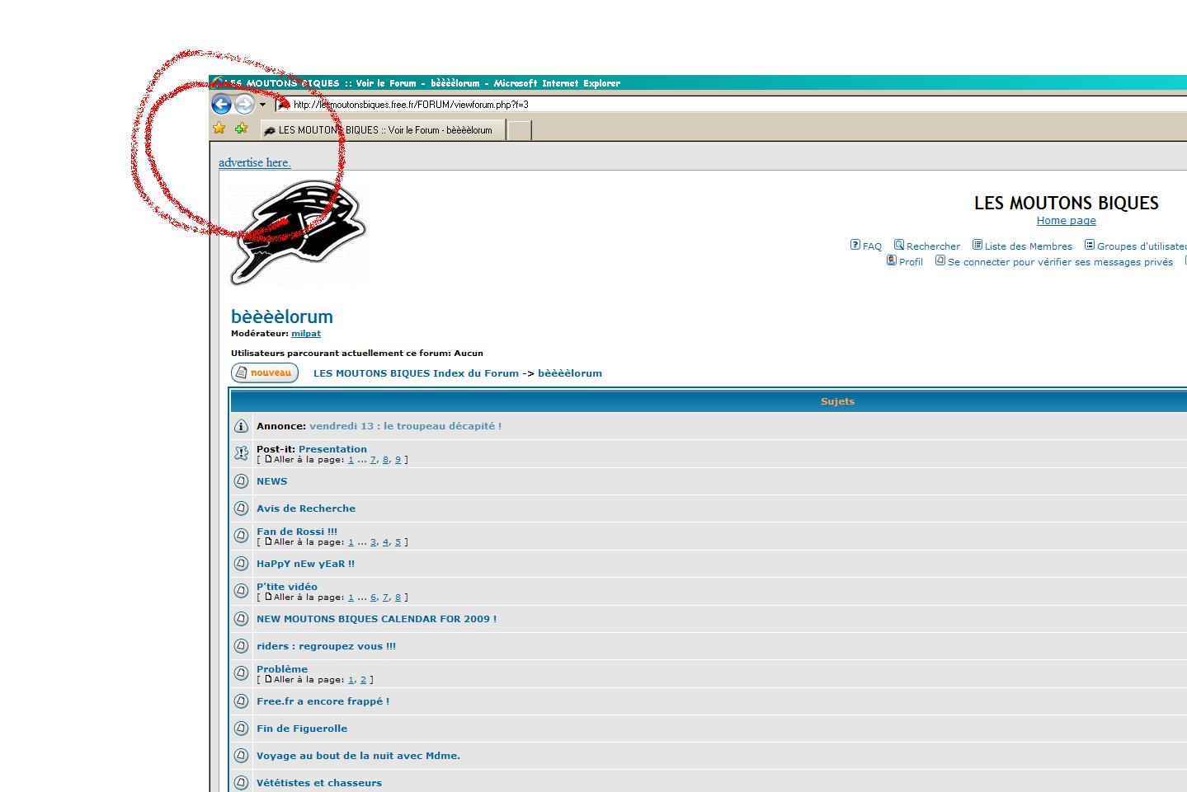Select the LES MOUTONS BIQUES browser tab
1187x792 pixels.
(383, 130)
